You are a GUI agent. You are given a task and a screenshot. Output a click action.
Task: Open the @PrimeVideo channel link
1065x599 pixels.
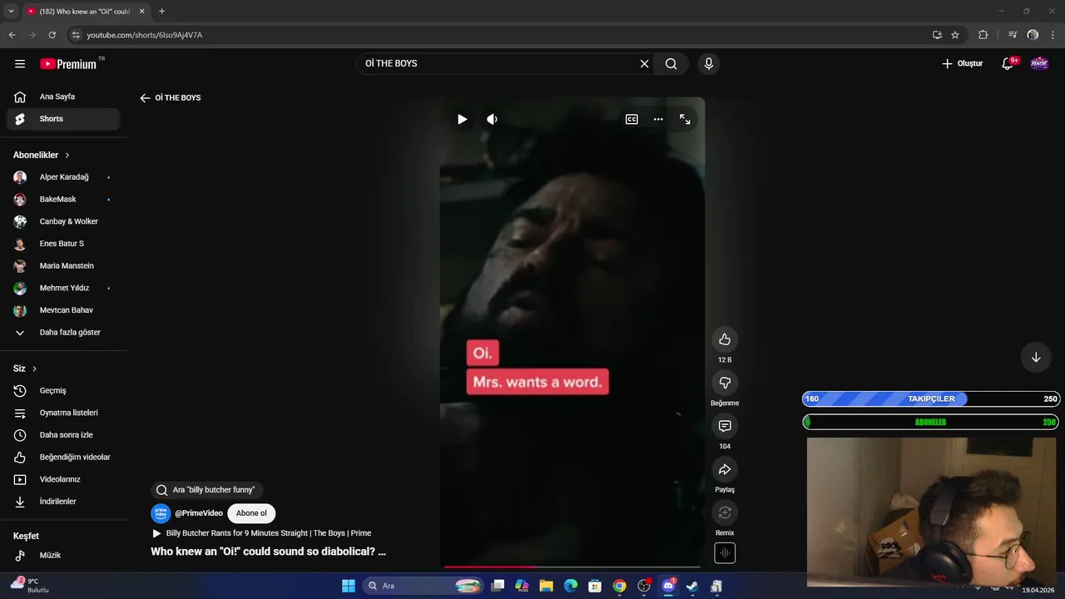tap(199, 513)
